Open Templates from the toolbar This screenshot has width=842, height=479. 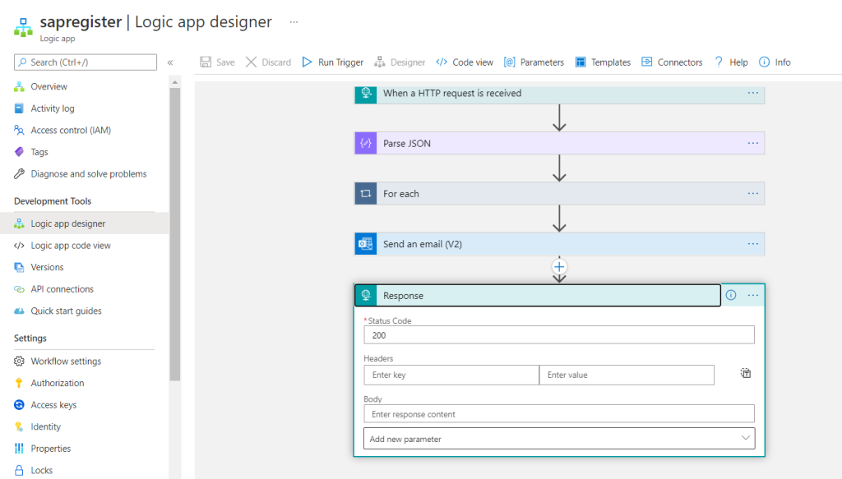pos(603,62)
